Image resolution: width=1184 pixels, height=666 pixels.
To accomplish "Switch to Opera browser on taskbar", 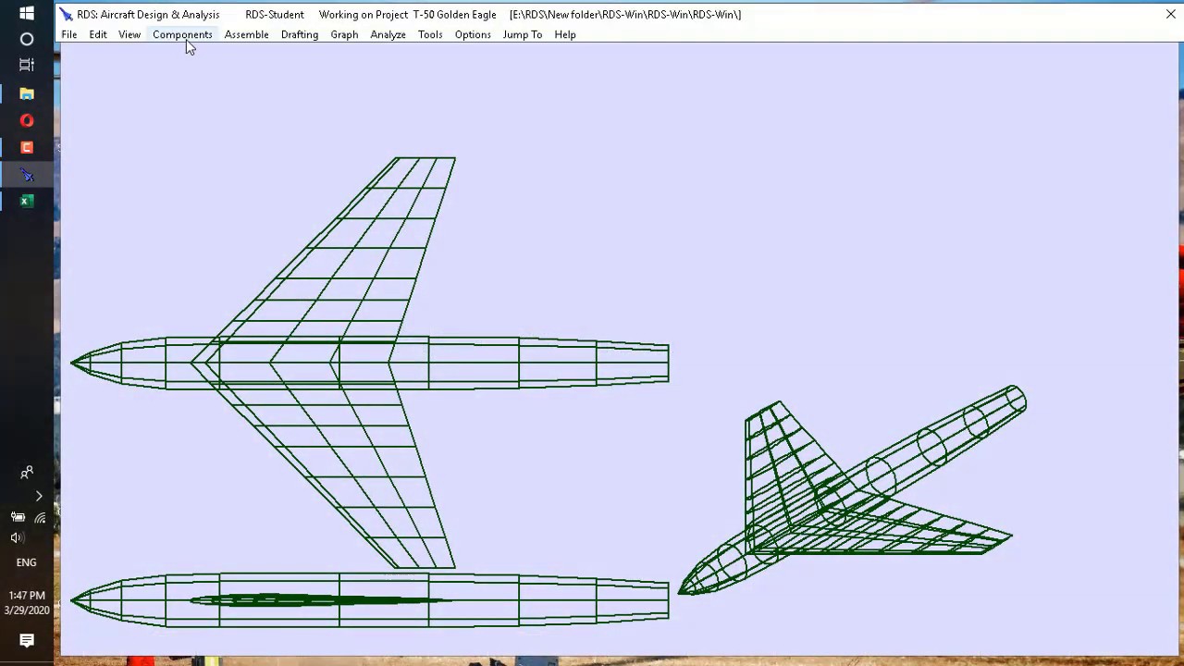I will [27, 120].
